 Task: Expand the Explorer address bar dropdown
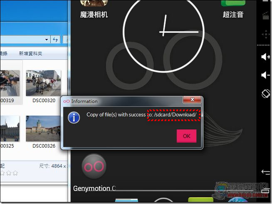point(46,39)
